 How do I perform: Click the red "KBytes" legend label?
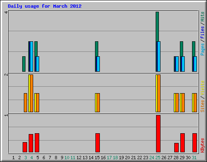[x=203, y=145]
